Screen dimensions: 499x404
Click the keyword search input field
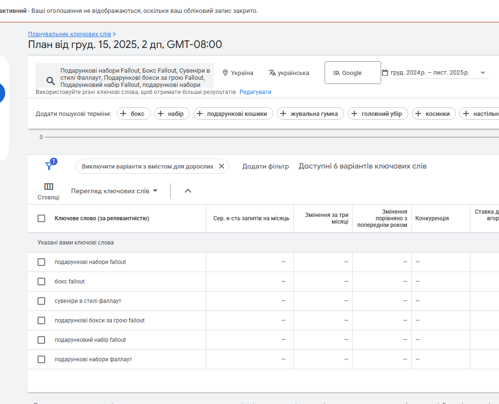pos(125,75)
